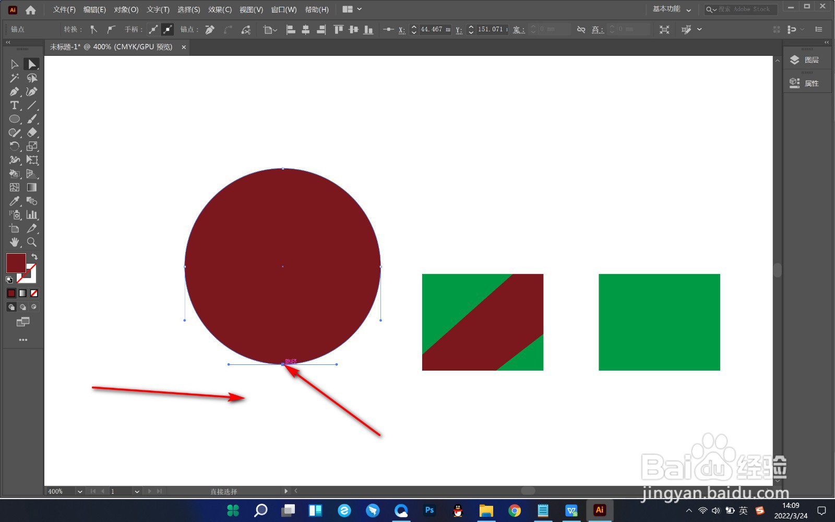Pick the Slice tool
This screenshot has width=835, height=522.
(x=32, y=229)
